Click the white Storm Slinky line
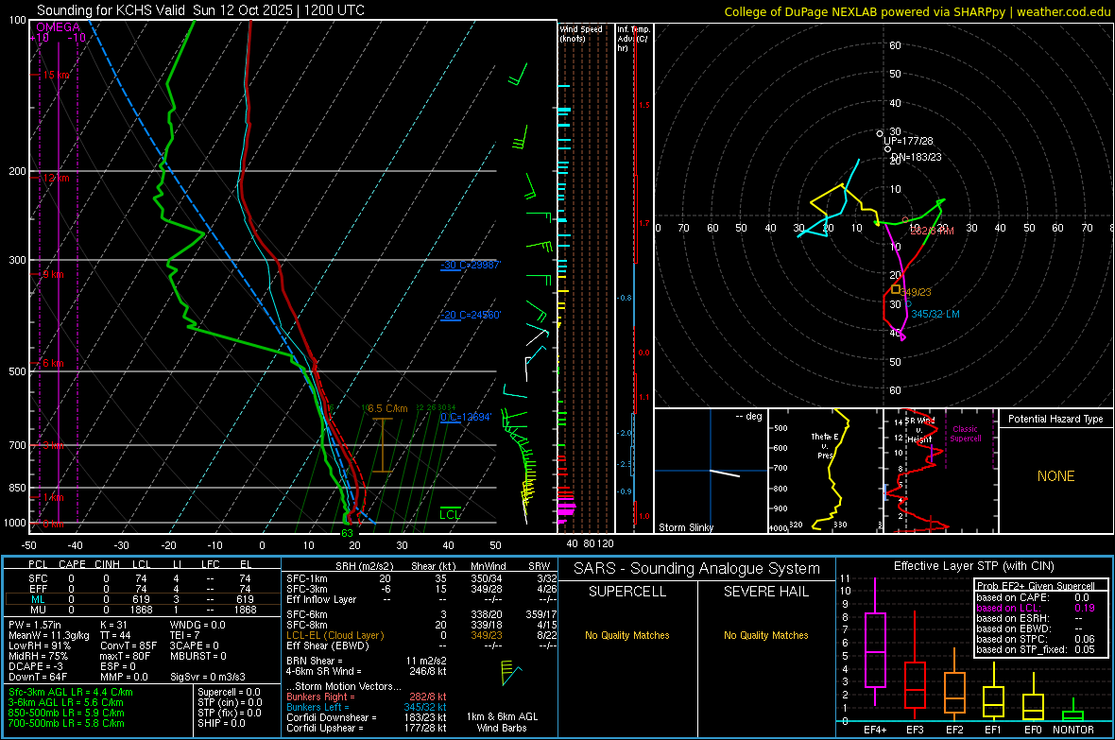1115x740 pixels. pos(725,473)
